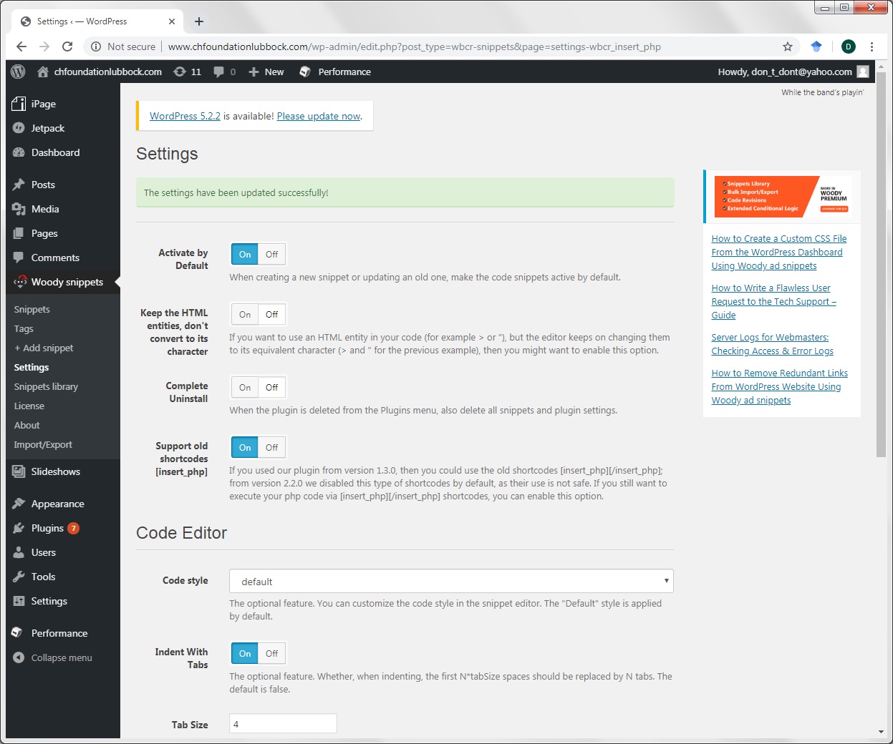This screenshot has width=893, height=744.
Task: Turn off Activate by Default
Action: coord(271,254)
